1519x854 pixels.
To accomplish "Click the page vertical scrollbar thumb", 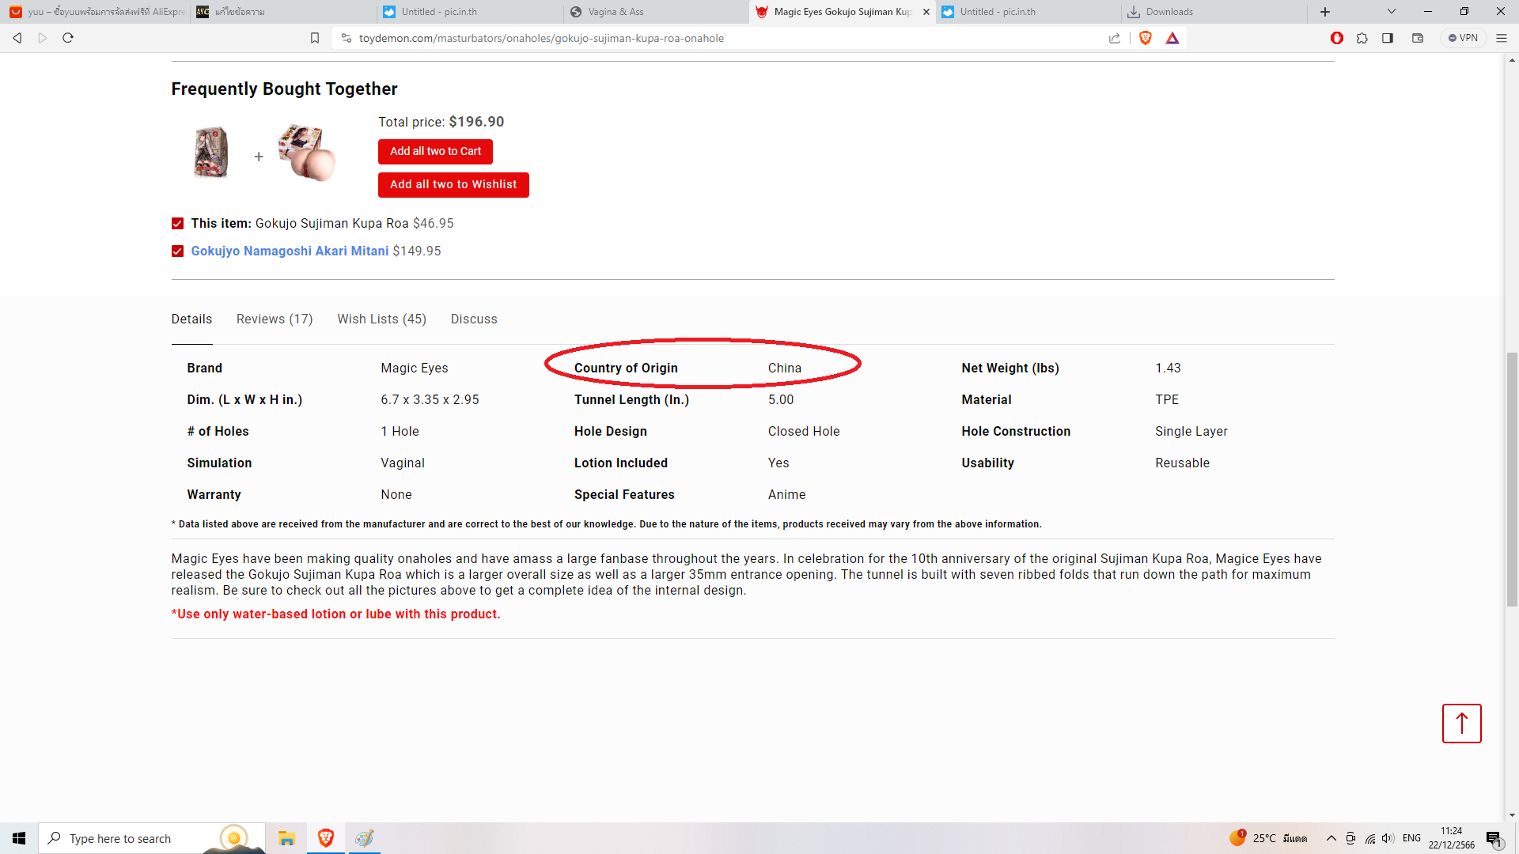I will pos(1512,478).
